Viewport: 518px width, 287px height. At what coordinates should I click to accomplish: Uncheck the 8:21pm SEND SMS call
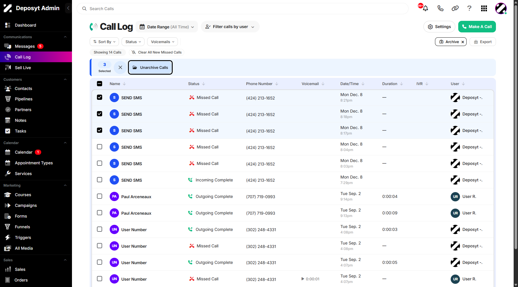pos(100,97)
